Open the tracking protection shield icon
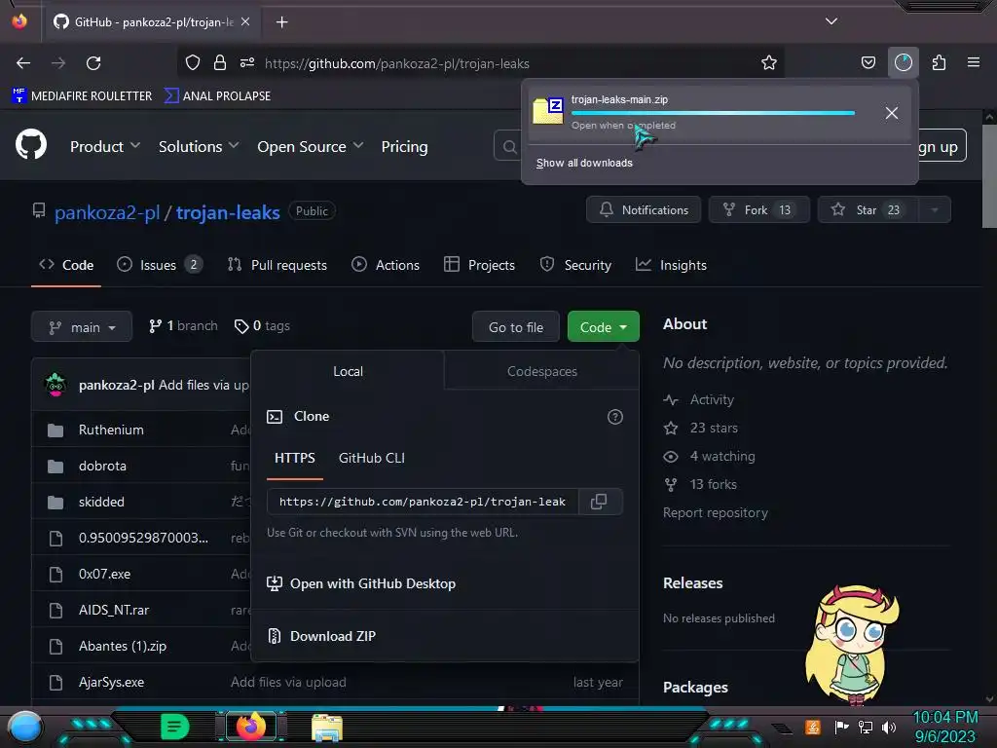The image size is (997, 748). [193, 63]
